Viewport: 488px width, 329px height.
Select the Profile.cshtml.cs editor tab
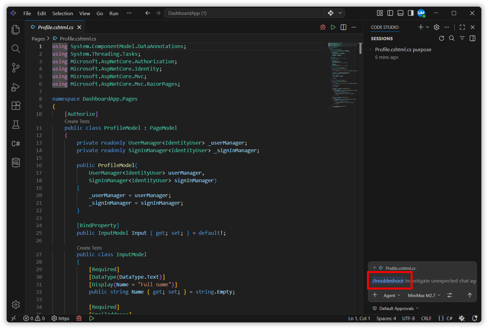55,27
